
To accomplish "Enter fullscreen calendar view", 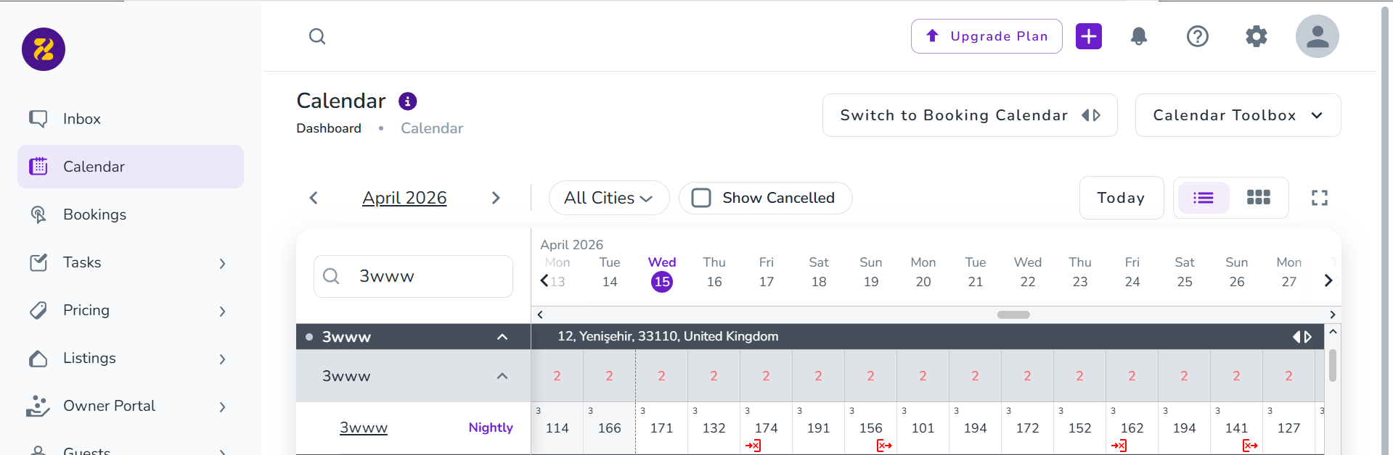I will tap(1319, 198).
